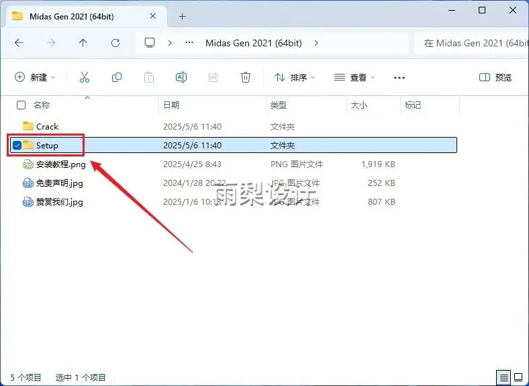Select the 免责声明.jpg file

pyautogui.click(x=59, y=183)
